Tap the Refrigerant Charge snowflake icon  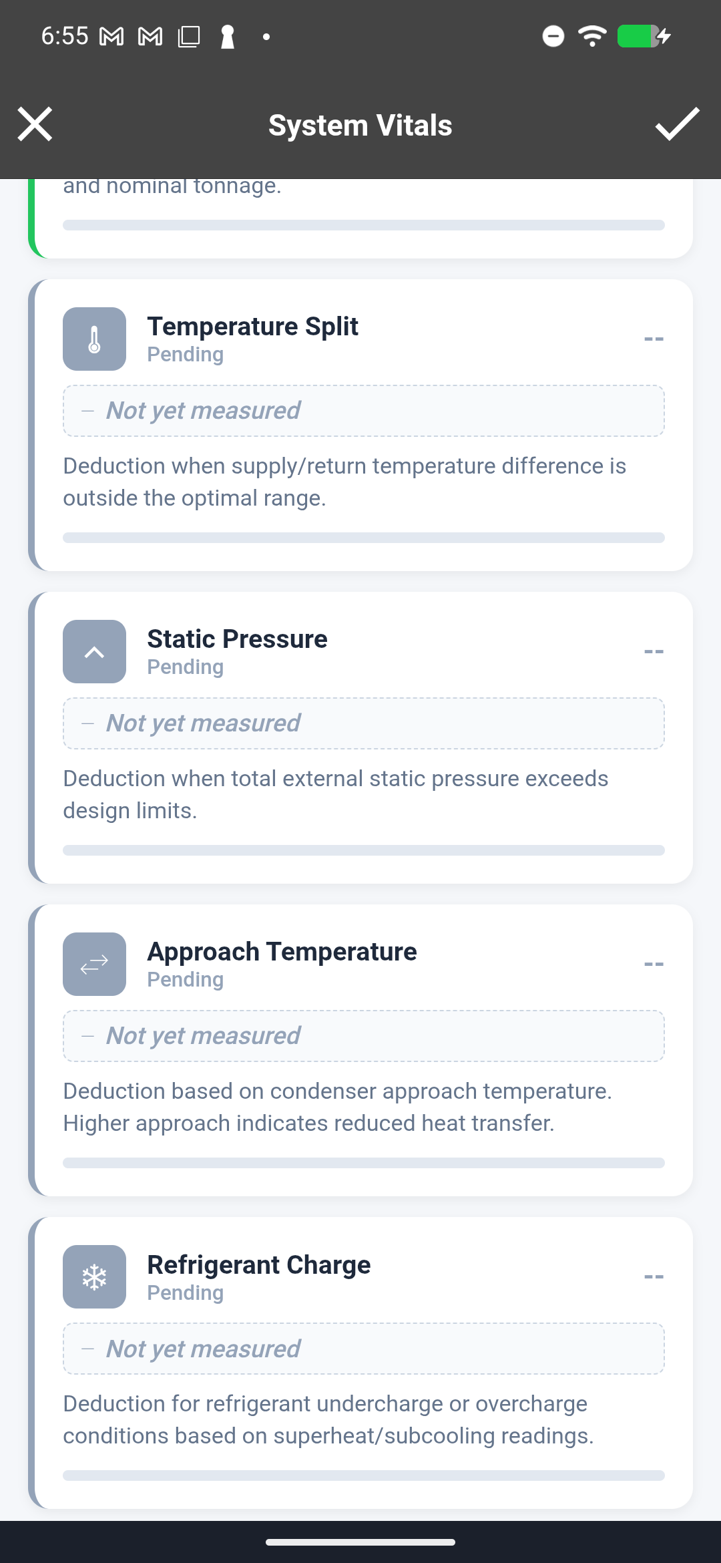click(x=94, y=1276)
